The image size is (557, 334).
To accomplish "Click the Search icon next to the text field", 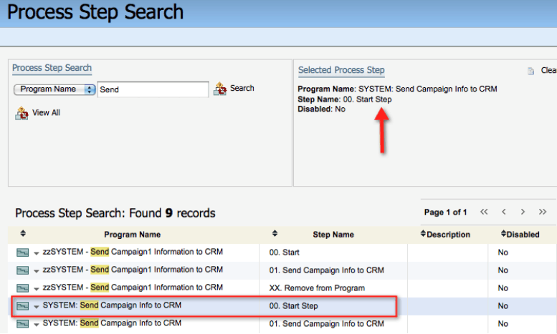I will pyautogui.click(x=220, y=89).
